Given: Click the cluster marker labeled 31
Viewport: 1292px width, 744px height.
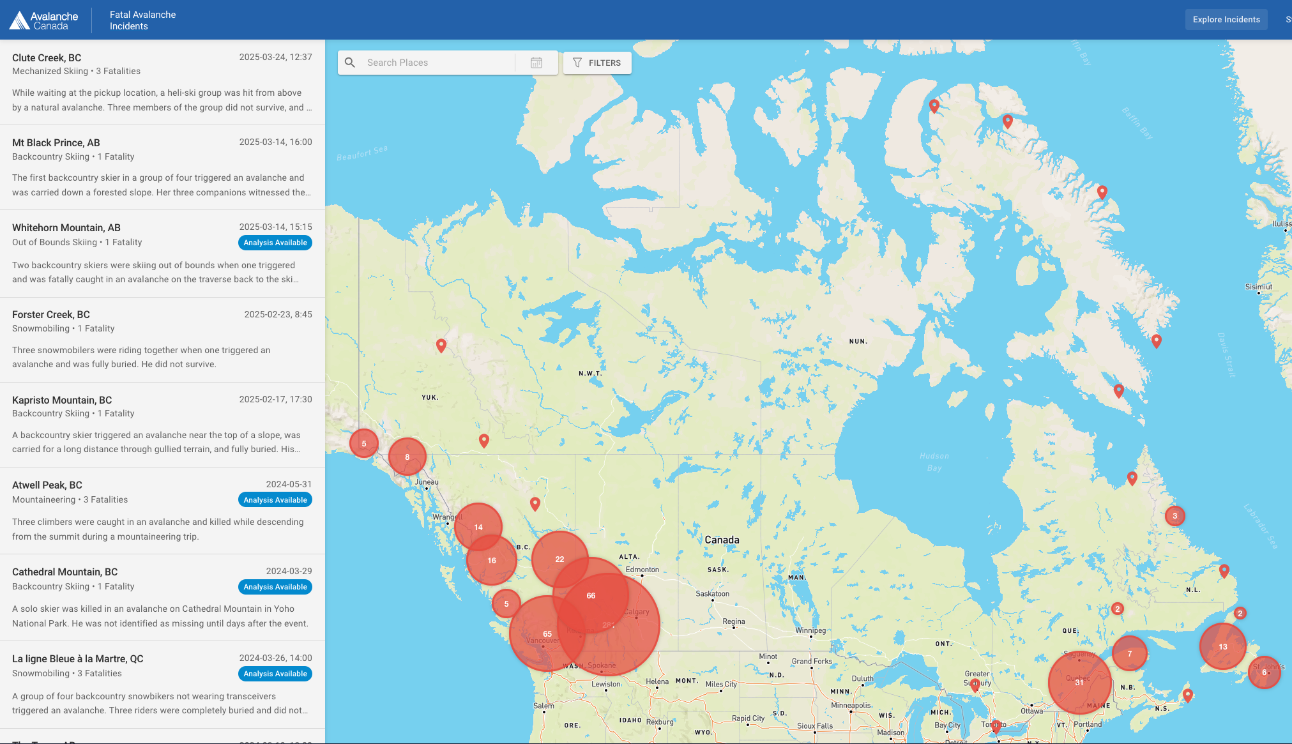Looking at the screenshot, I should 1079,682.
